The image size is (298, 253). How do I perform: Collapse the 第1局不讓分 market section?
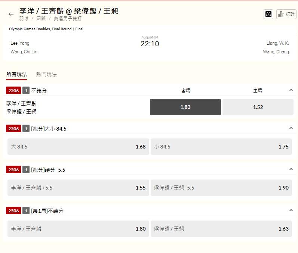coord(291,210)
